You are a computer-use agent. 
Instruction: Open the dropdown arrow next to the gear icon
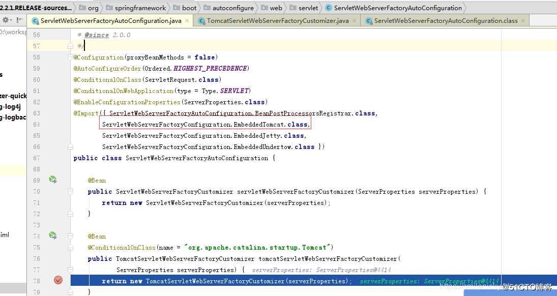click(x=11, y=19)
